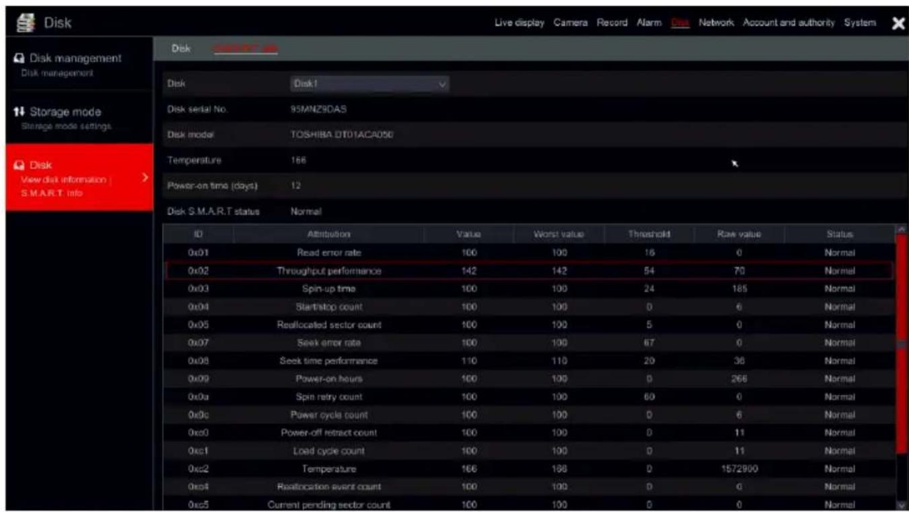909x512 pixels.
Task: Select the Seek time performance row
Action: pyautogui.click(x=530, y=361)
